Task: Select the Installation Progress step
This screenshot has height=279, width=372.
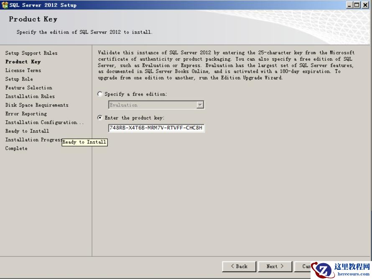Action: point(33,139)
